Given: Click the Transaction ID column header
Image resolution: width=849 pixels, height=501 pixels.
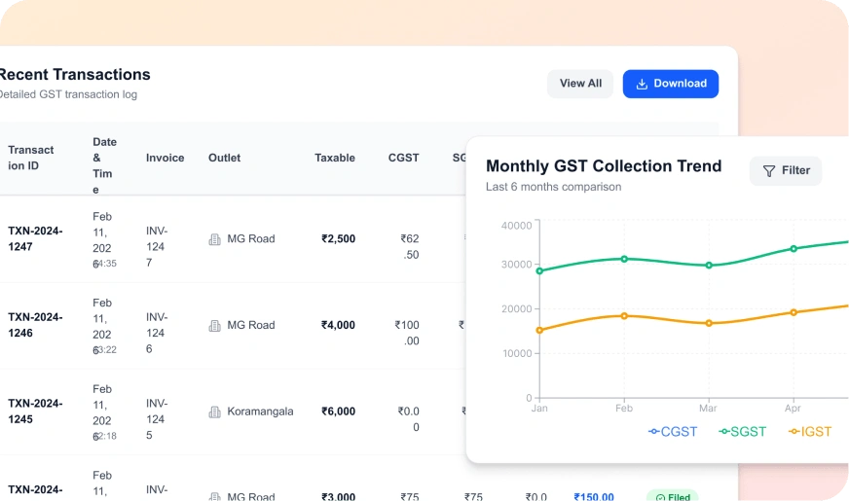Looking at the screenshot, I should tap(31, 158).
